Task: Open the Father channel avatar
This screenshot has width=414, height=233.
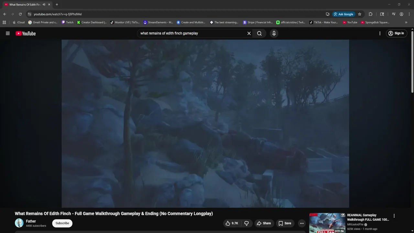Action: [19, 223]
